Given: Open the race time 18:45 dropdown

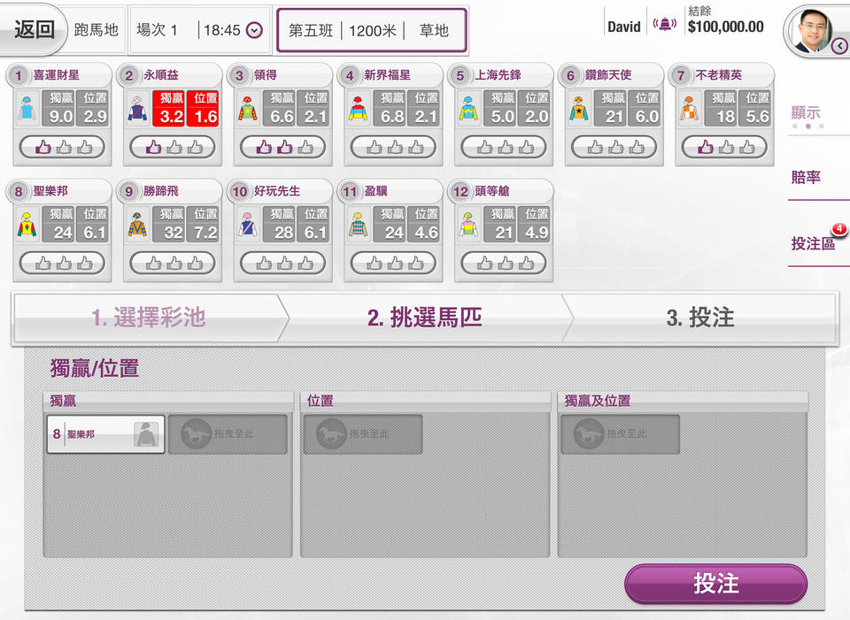Looking at the screenshot, I should [254, 31].
